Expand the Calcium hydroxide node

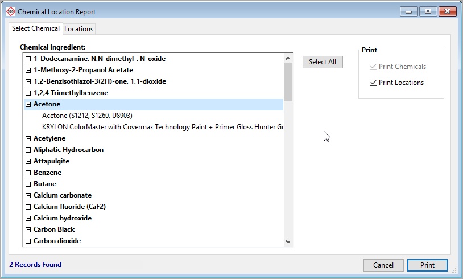coord(28,218)
